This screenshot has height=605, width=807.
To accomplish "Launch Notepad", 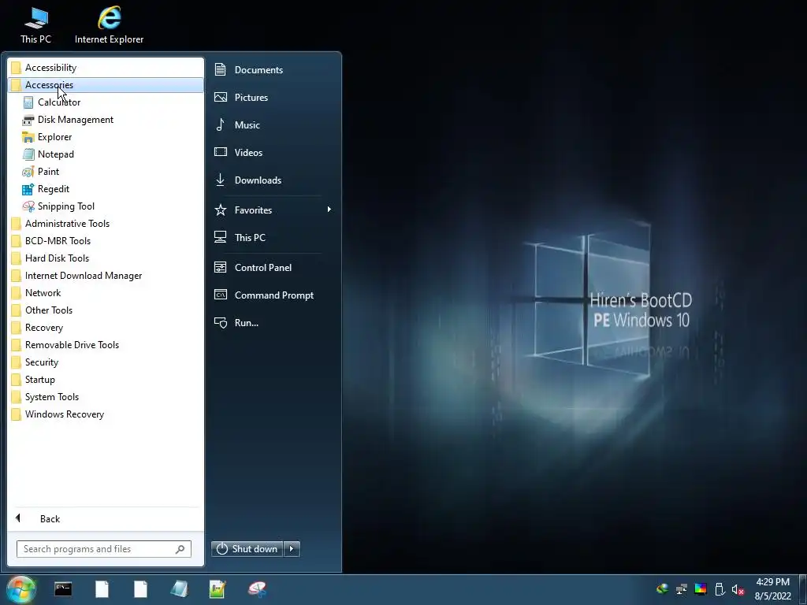I will (106, 154).
